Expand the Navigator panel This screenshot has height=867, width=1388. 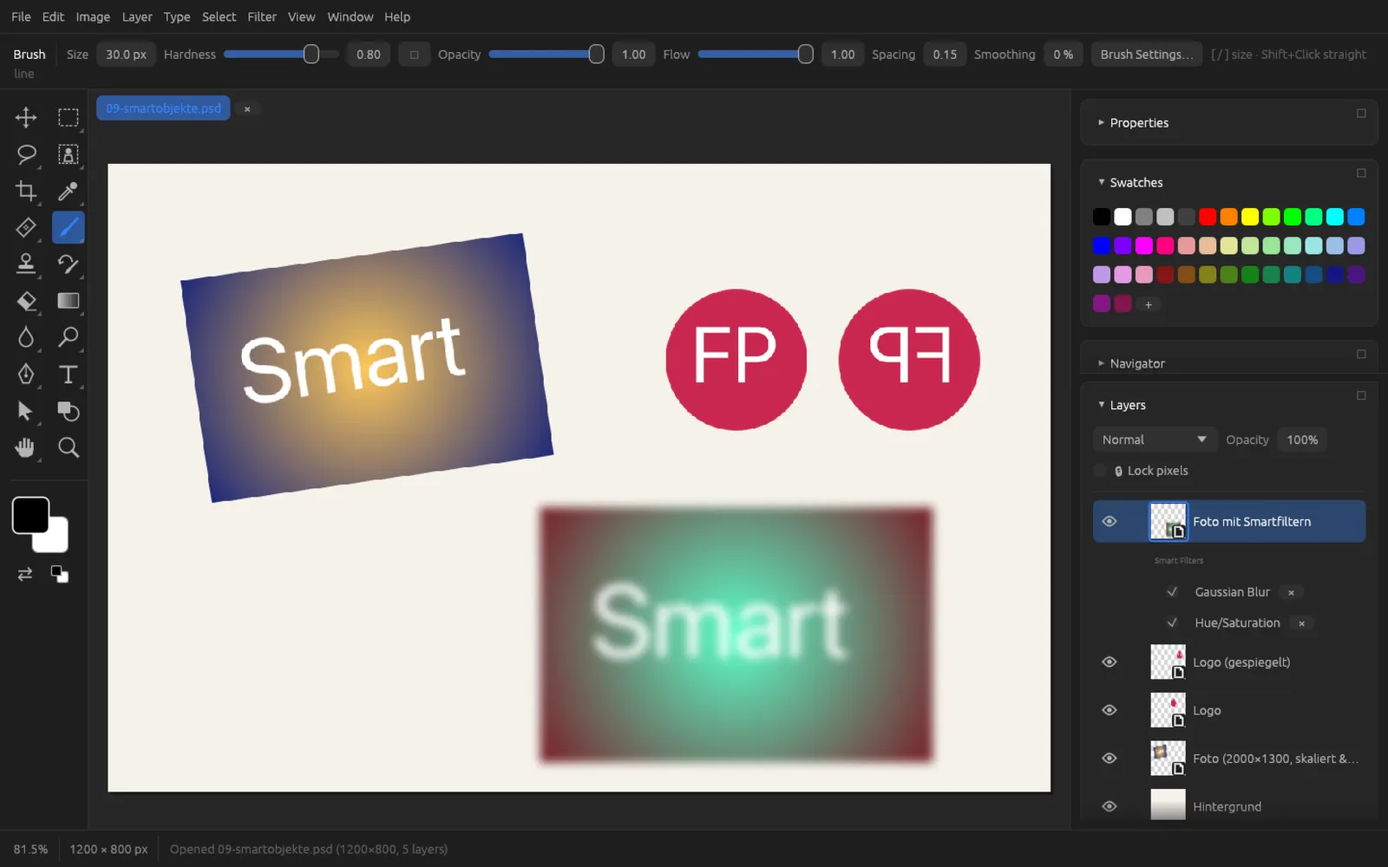pos(1101,363)
